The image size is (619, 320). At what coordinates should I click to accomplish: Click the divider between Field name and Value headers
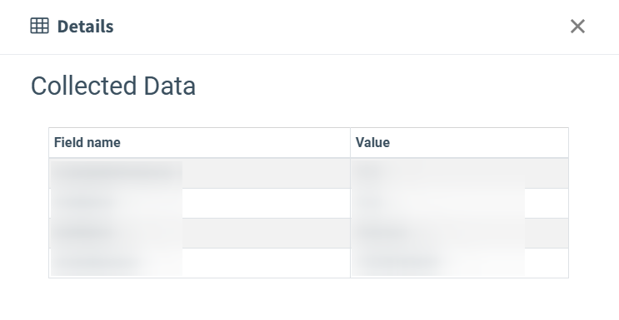click(350, 143)
